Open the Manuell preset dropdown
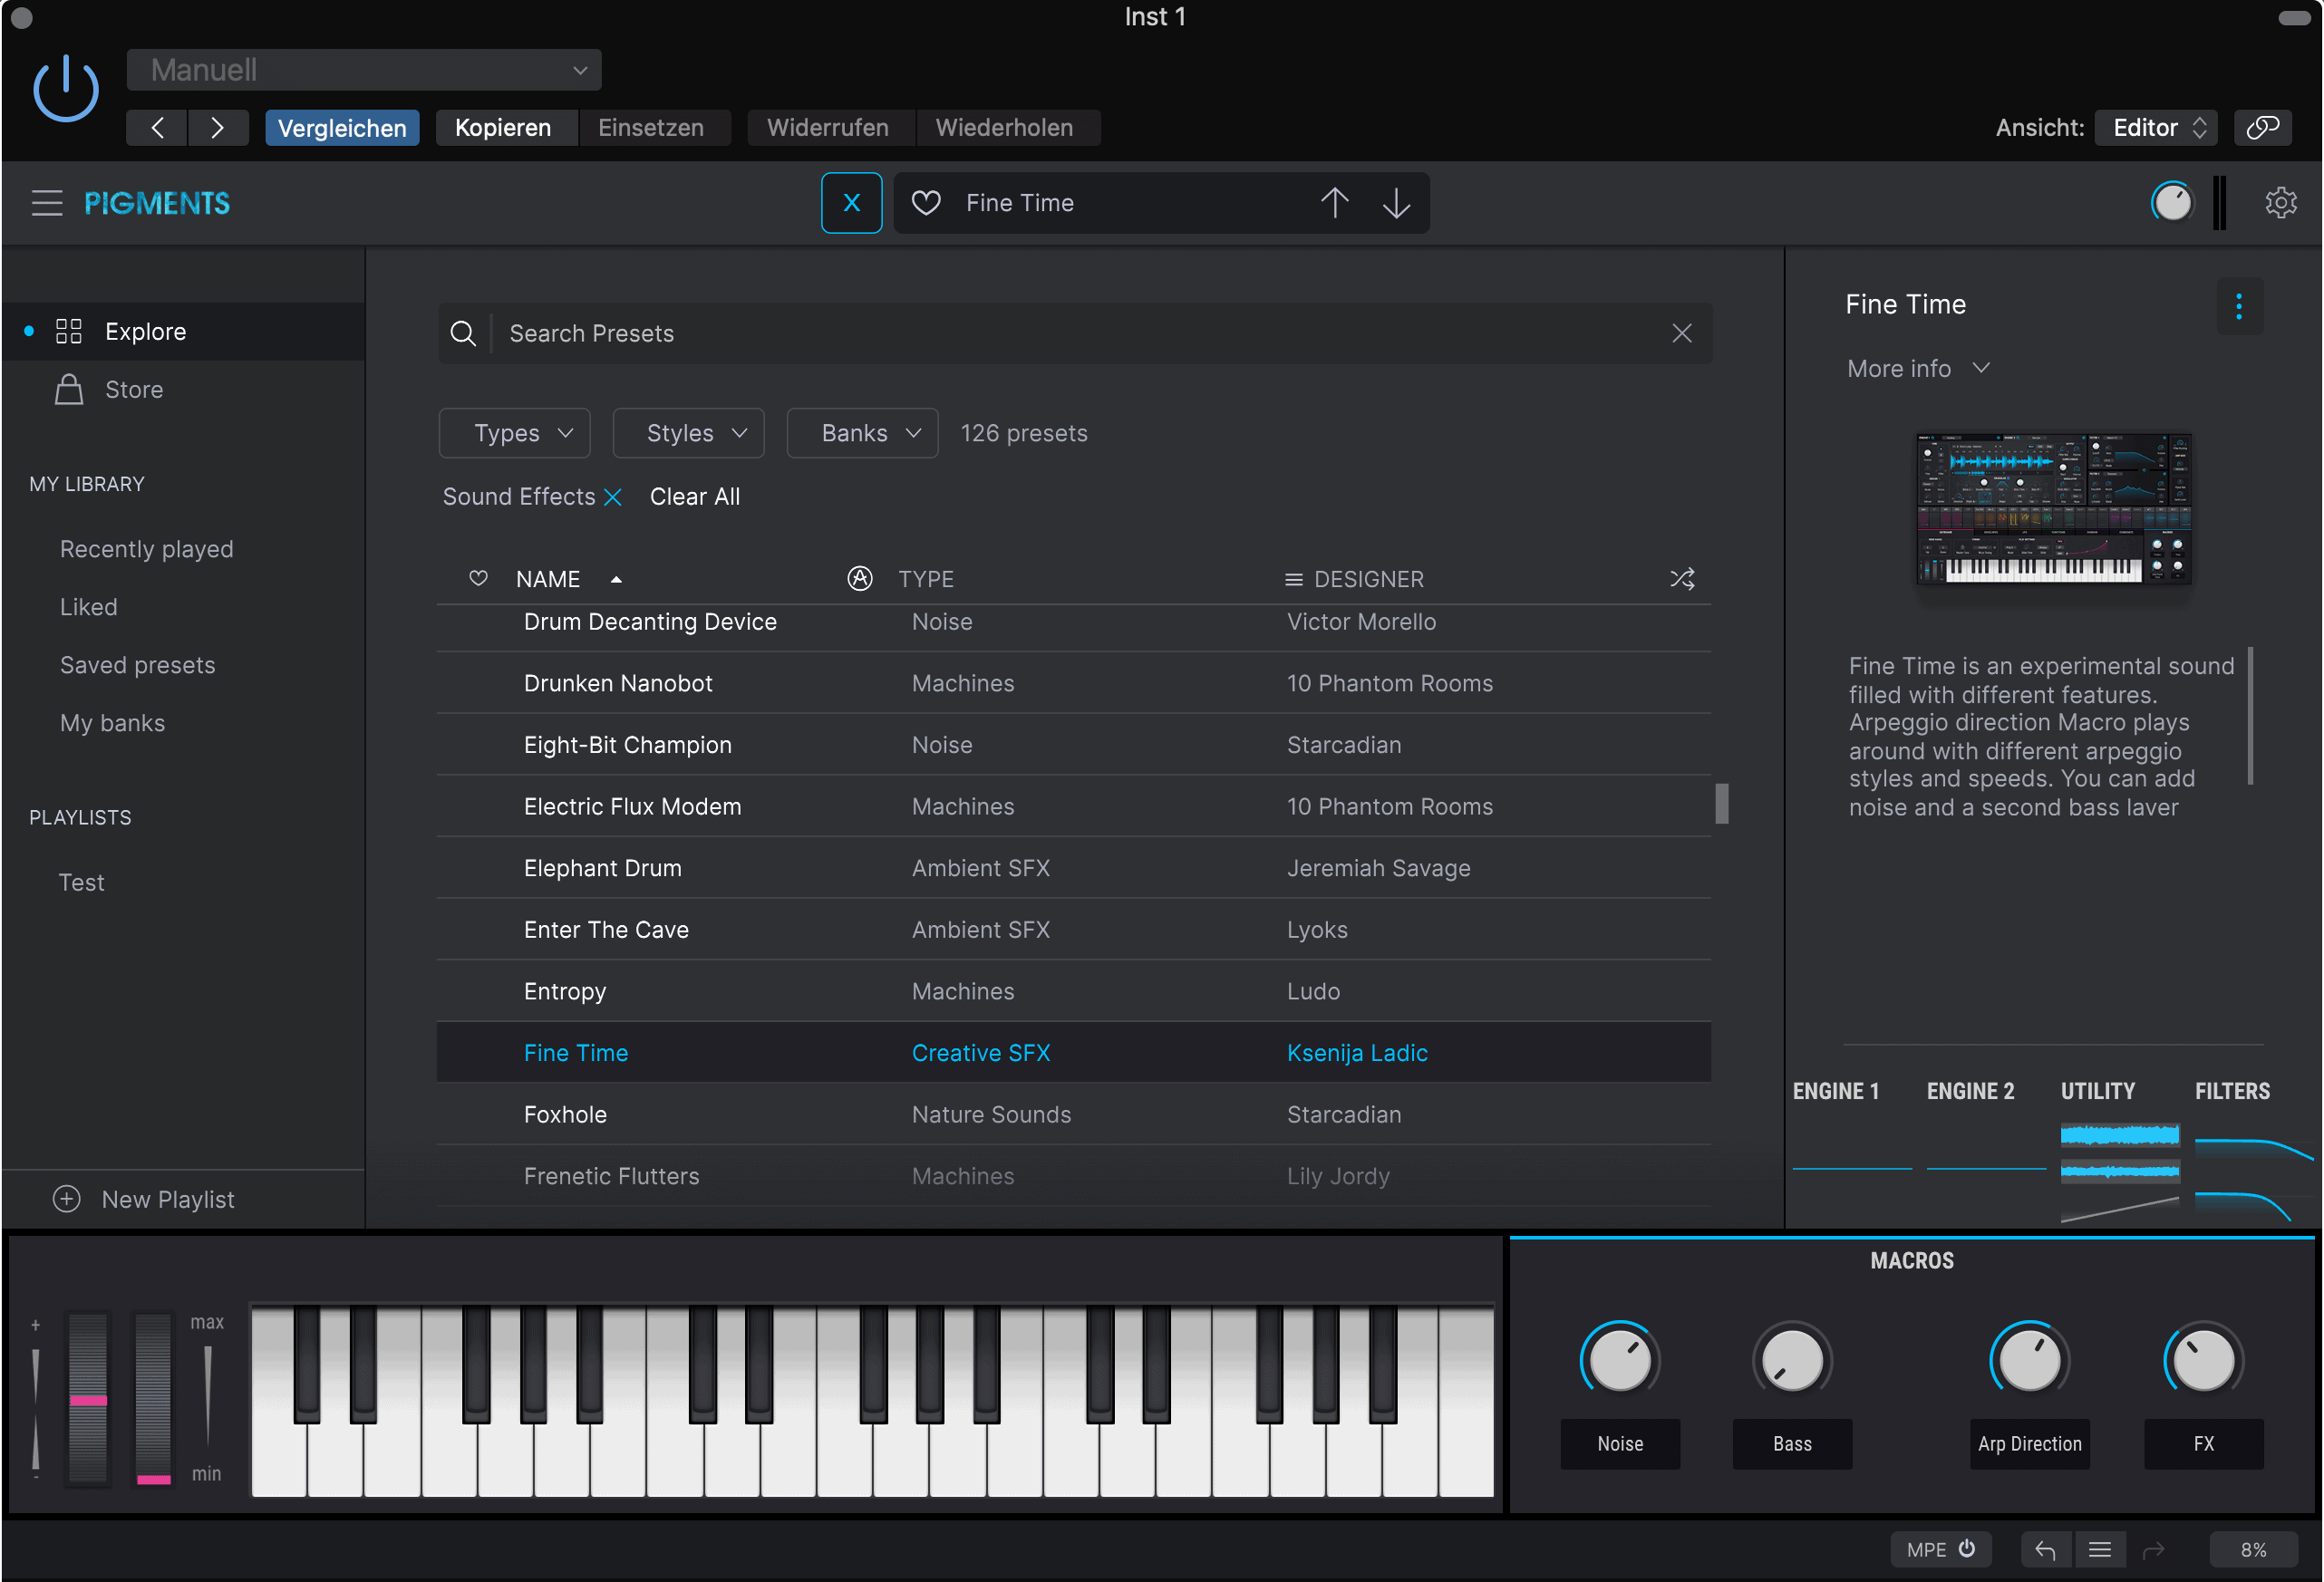This screenshot has width=2324, height=1582. point(364,70)
